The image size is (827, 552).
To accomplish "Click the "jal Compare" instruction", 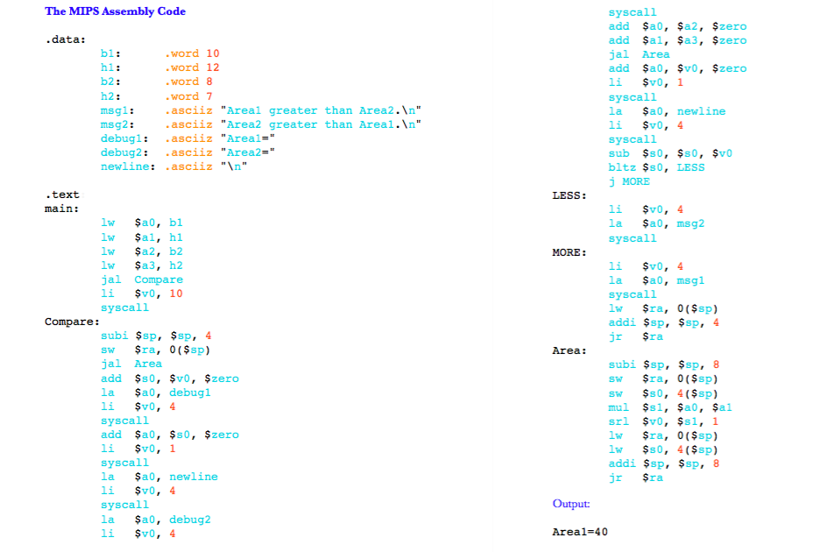I will 142,280.
